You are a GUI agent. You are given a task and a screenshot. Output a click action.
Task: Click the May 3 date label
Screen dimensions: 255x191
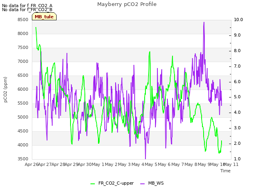point(124,165)
